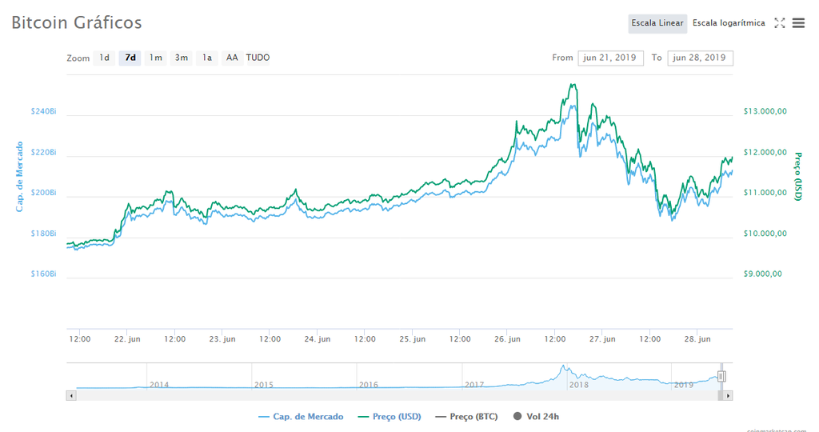Click the 2018 peak in navigator timeline
The width and height of the screenshot is (819, 432).
pos(563,366)
